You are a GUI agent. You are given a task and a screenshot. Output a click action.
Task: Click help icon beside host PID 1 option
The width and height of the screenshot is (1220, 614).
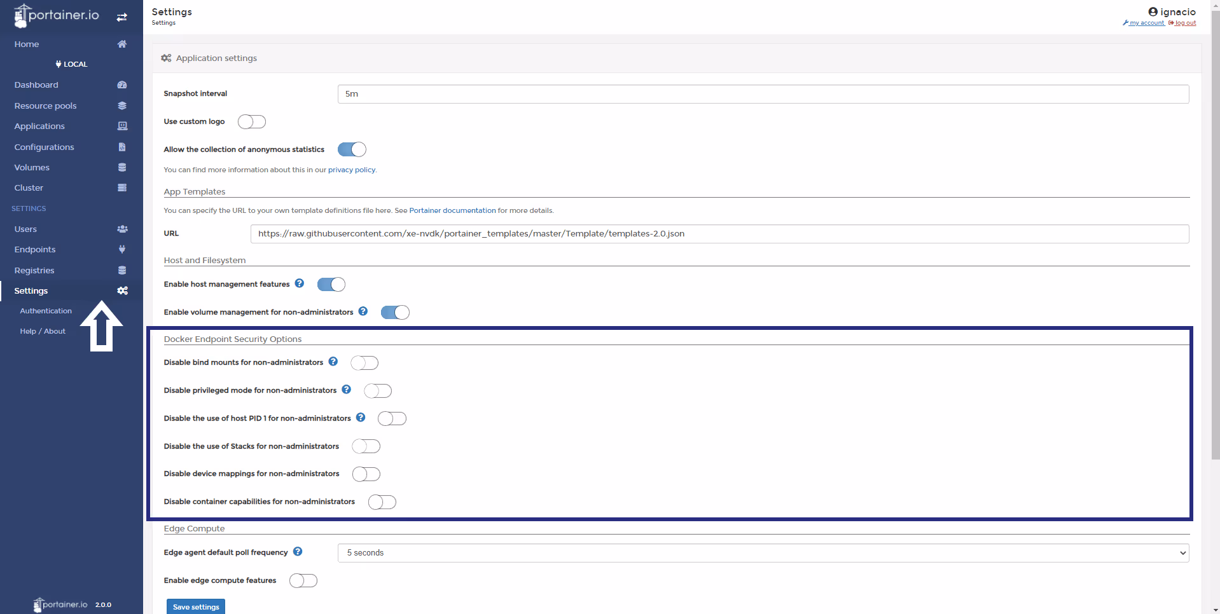tap(361, 418)
